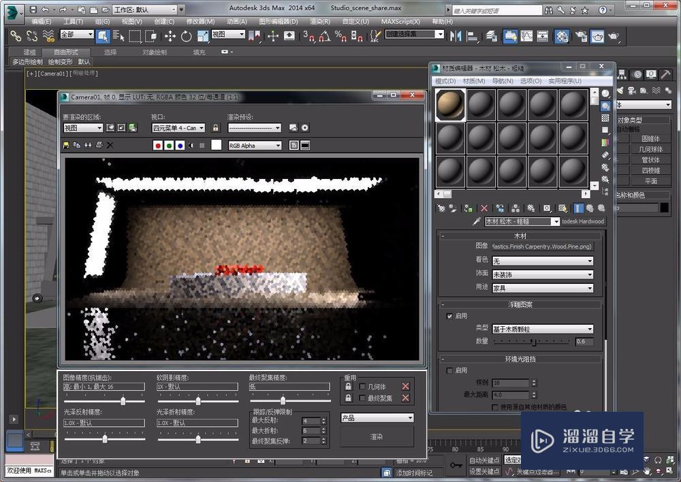Click the Reset Material X icon

point(484,208)
